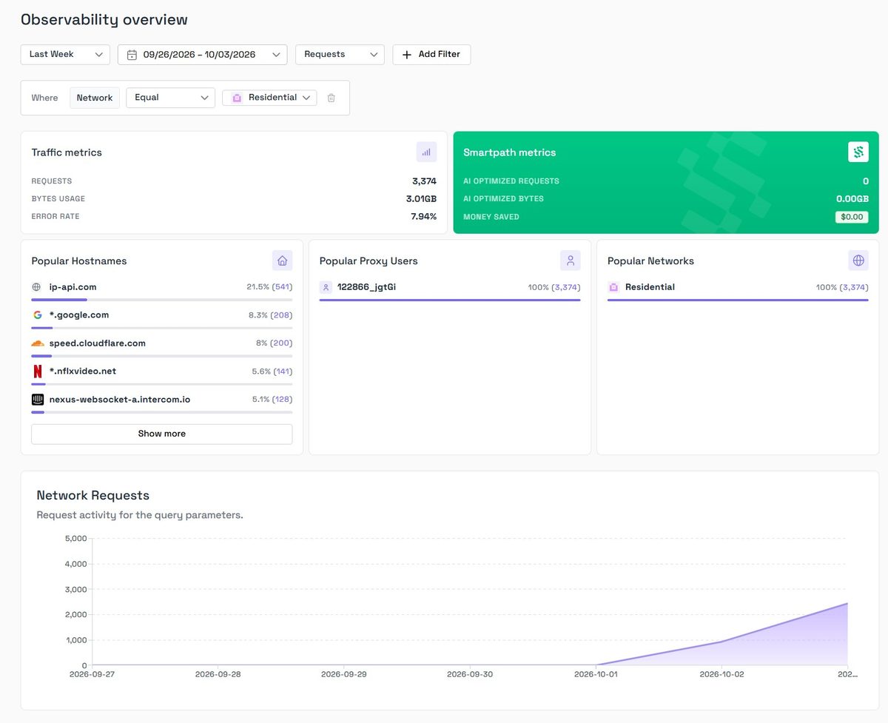Screen dimensions: 888x723
Task: Click the 122866_jgtGi progress bar
Action: tap(450, 300)
